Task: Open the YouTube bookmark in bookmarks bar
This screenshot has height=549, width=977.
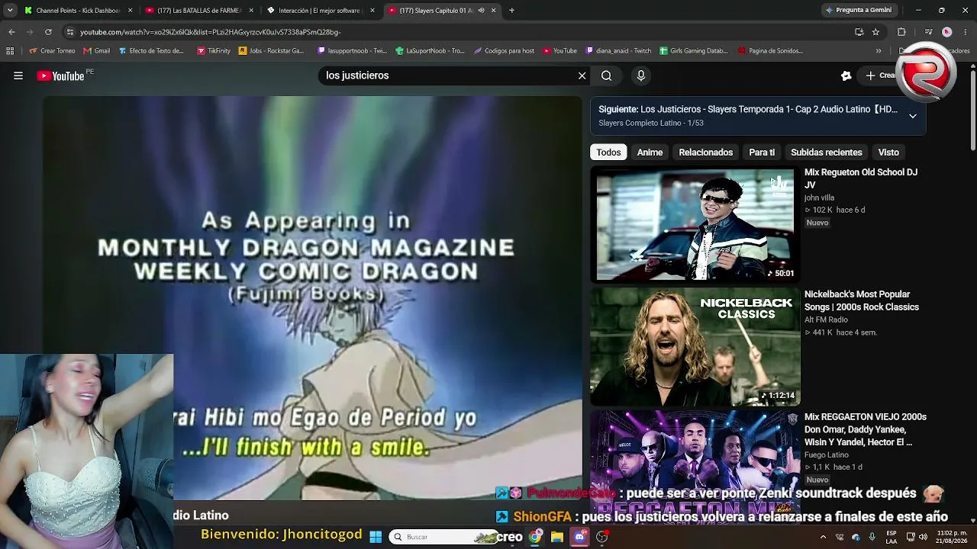Action: coord(559,51)
